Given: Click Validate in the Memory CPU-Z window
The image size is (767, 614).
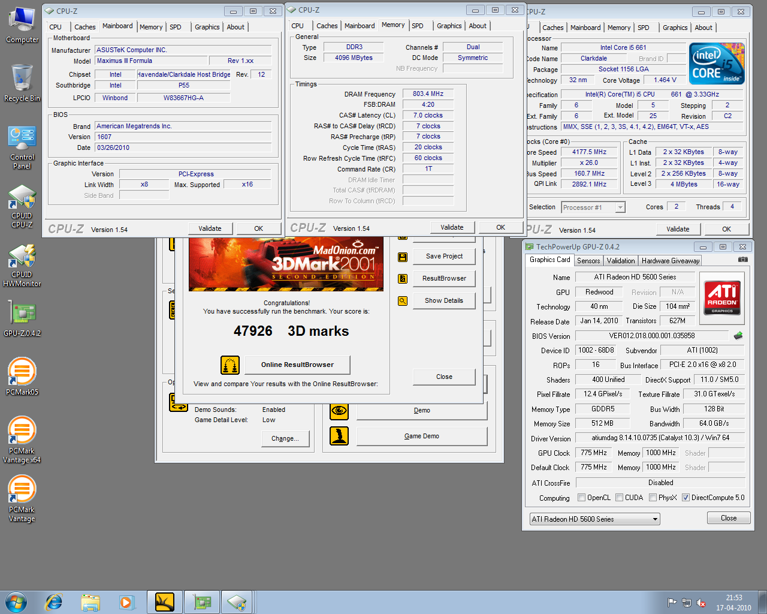Looking at the screenshot, I should pyautogui.click(x=452, y=227).
